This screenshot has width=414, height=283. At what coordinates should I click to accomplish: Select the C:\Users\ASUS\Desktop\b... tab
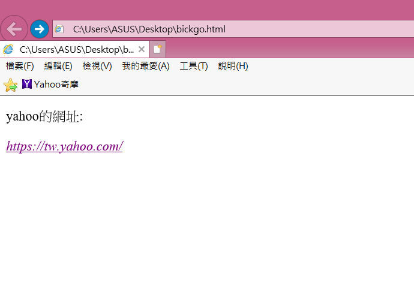pyautogui.click(x=74, y=49)
